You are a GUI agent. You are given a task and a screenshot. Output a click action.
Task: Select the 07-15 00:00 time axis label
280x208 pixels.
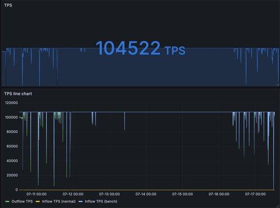[x=183, y=194]
